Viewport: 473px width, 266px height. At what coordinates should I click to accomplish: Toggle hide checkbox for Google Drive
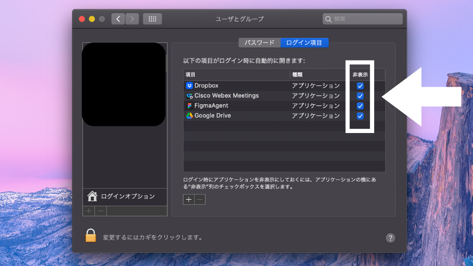360,115
